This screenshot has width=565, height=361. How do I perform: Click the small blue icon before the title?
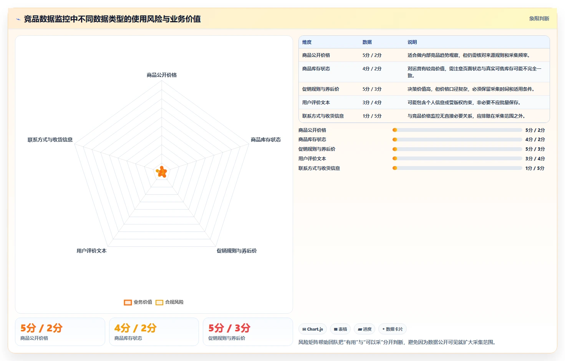click(x=18, y=19)
